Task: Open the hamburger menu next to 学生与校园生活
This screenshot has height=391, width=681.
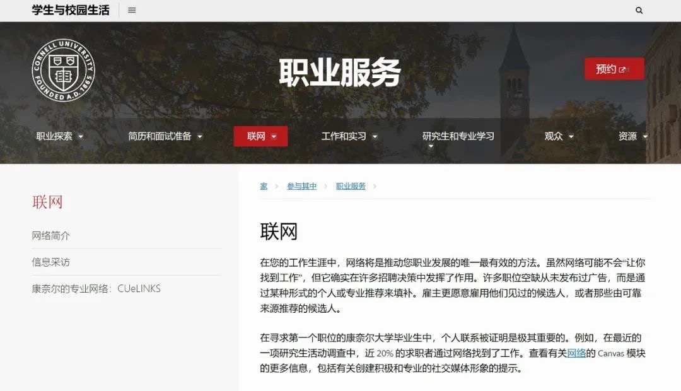Action: point(132,10)
